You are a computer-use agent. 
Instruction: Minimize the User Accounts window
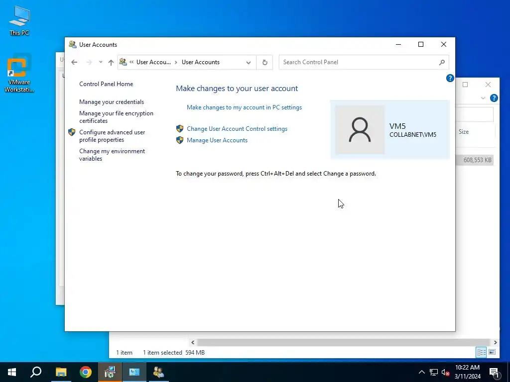398,44
